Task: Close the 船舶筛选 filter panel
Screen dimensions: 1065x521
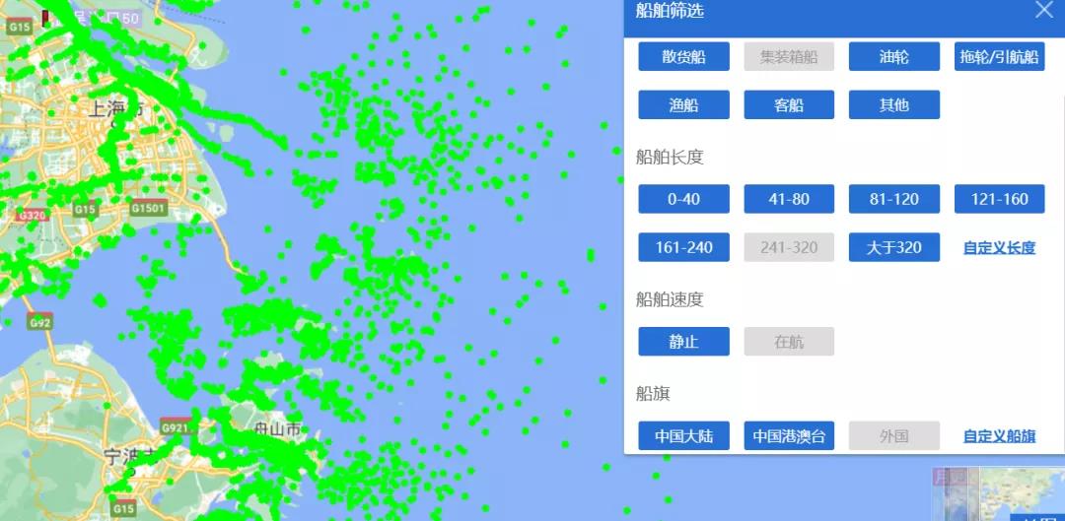Action: (1043, 11)
